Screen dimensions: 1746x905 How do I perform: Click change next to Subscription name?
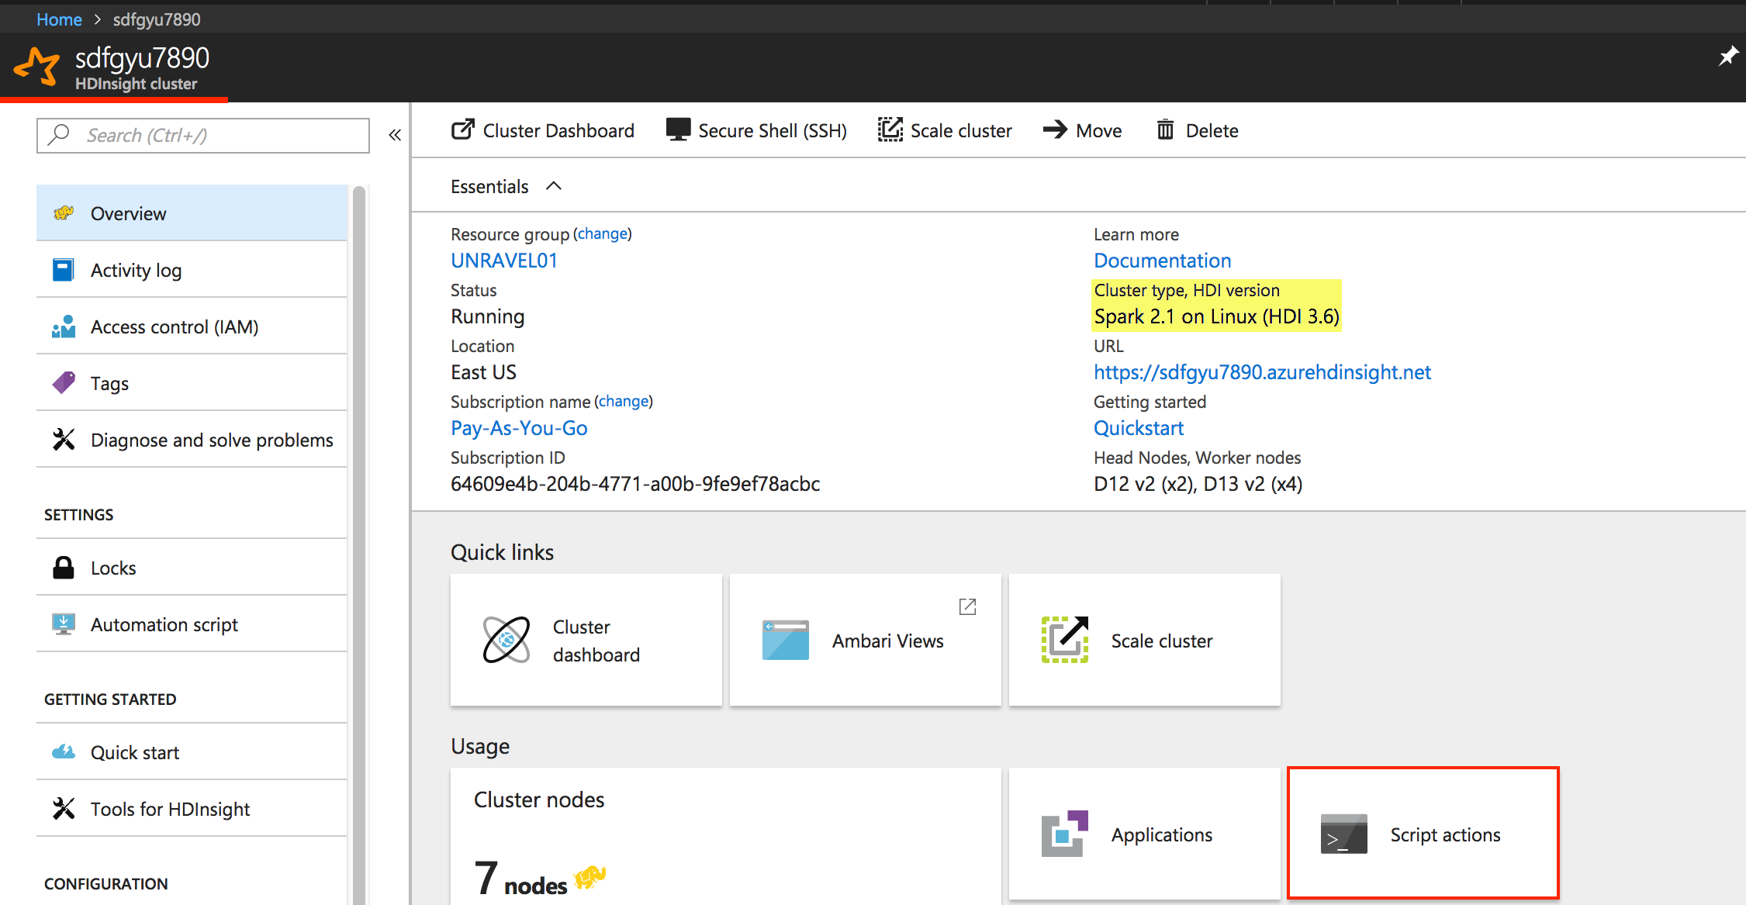(x=624, y=401)
